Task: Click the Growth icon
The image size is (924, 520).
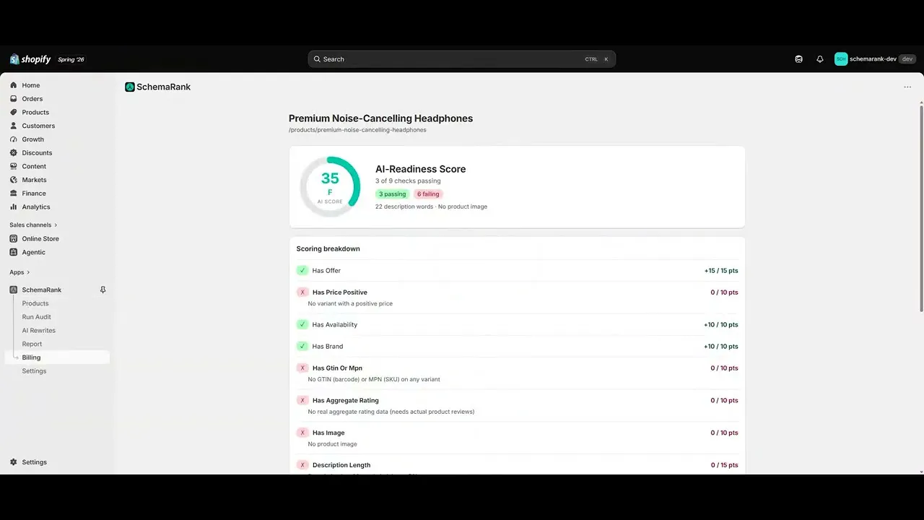Action: (13, 139)
